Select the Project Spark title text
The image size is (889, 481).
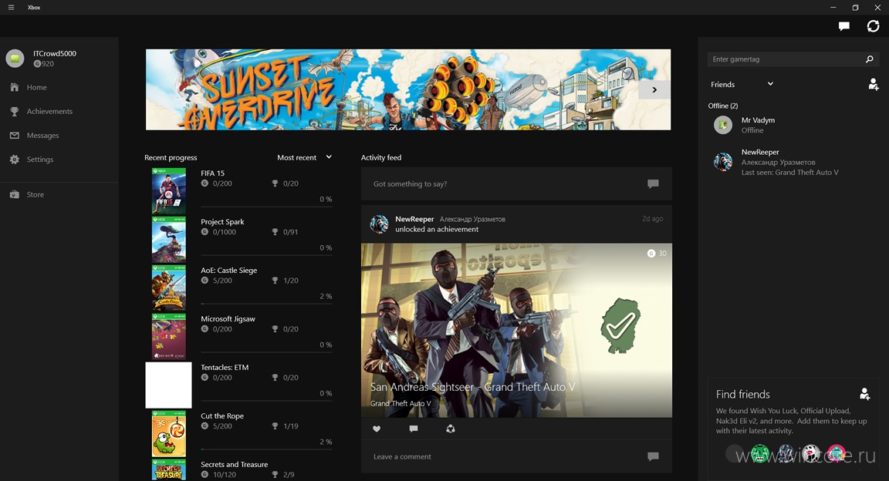click(222, 221)
